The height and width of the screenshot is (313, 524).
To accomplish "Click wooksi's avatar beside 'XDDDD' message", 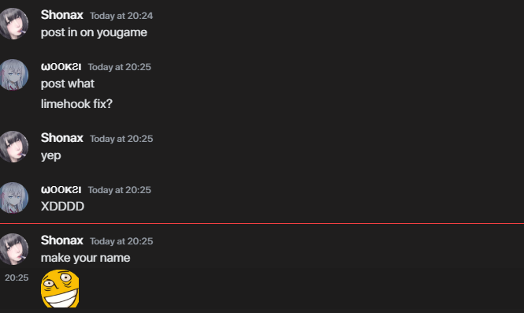I will 13,198.
